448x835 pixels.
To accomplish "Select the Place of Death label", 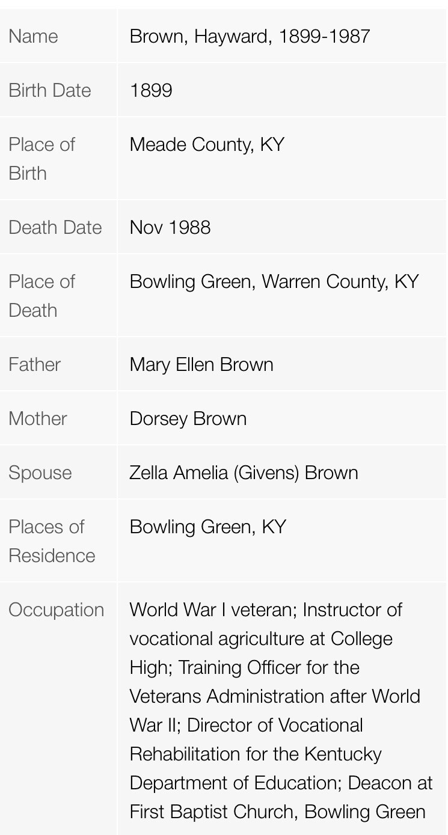I will 41,296.
